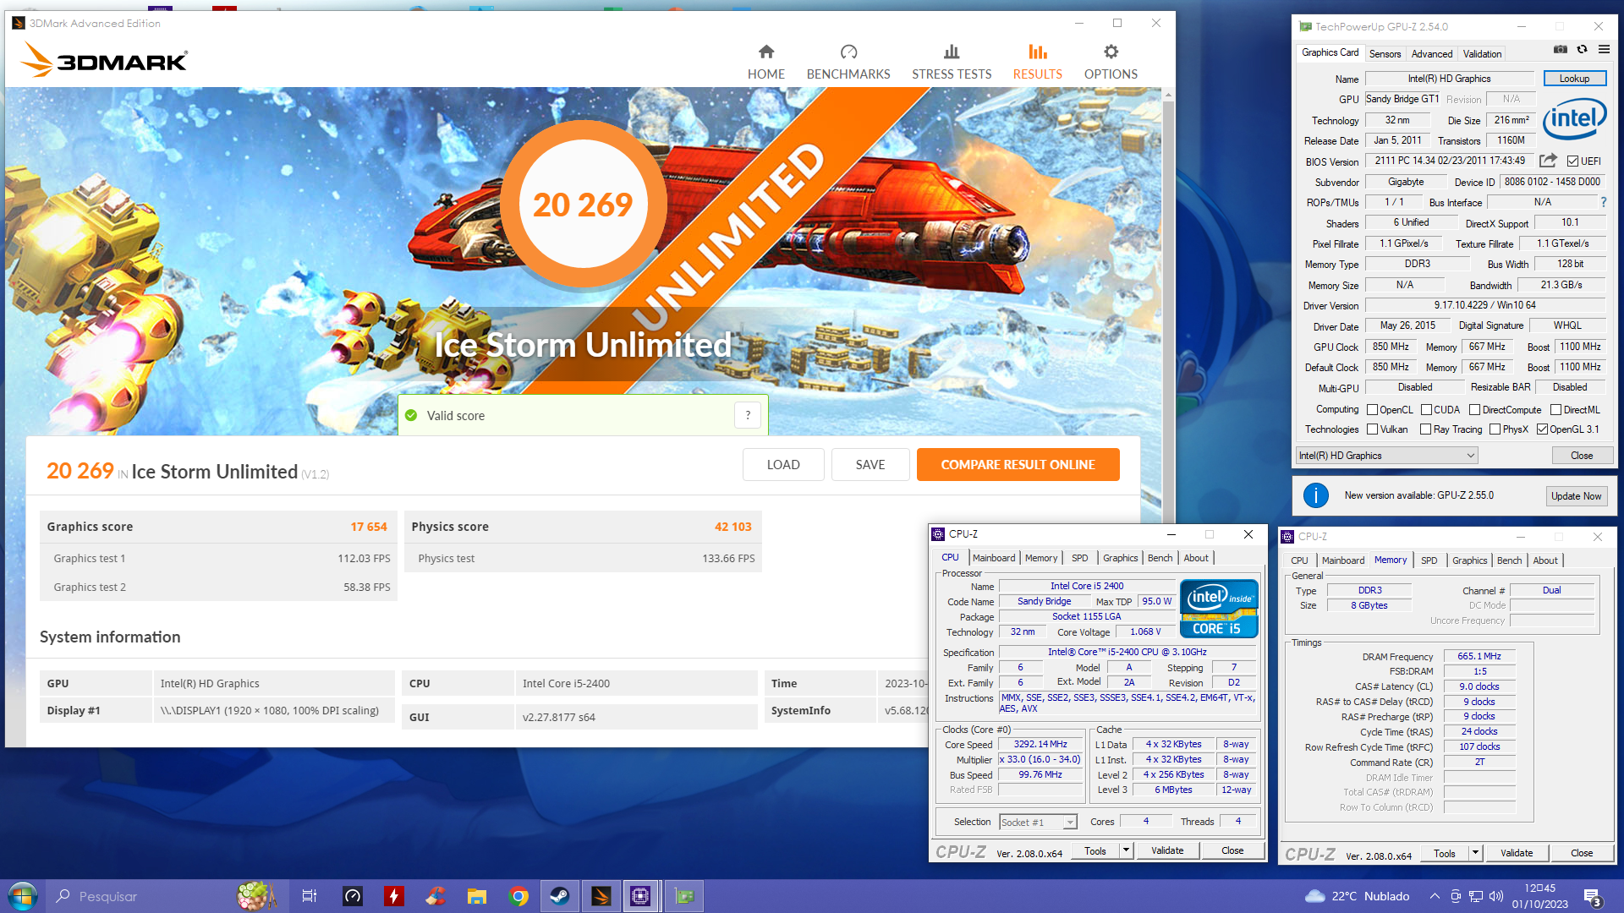Viewport: 1624px width, 913px height.
Task: Open Graphics tab in CPU-Z Memory window
Action: point(1469,560)
